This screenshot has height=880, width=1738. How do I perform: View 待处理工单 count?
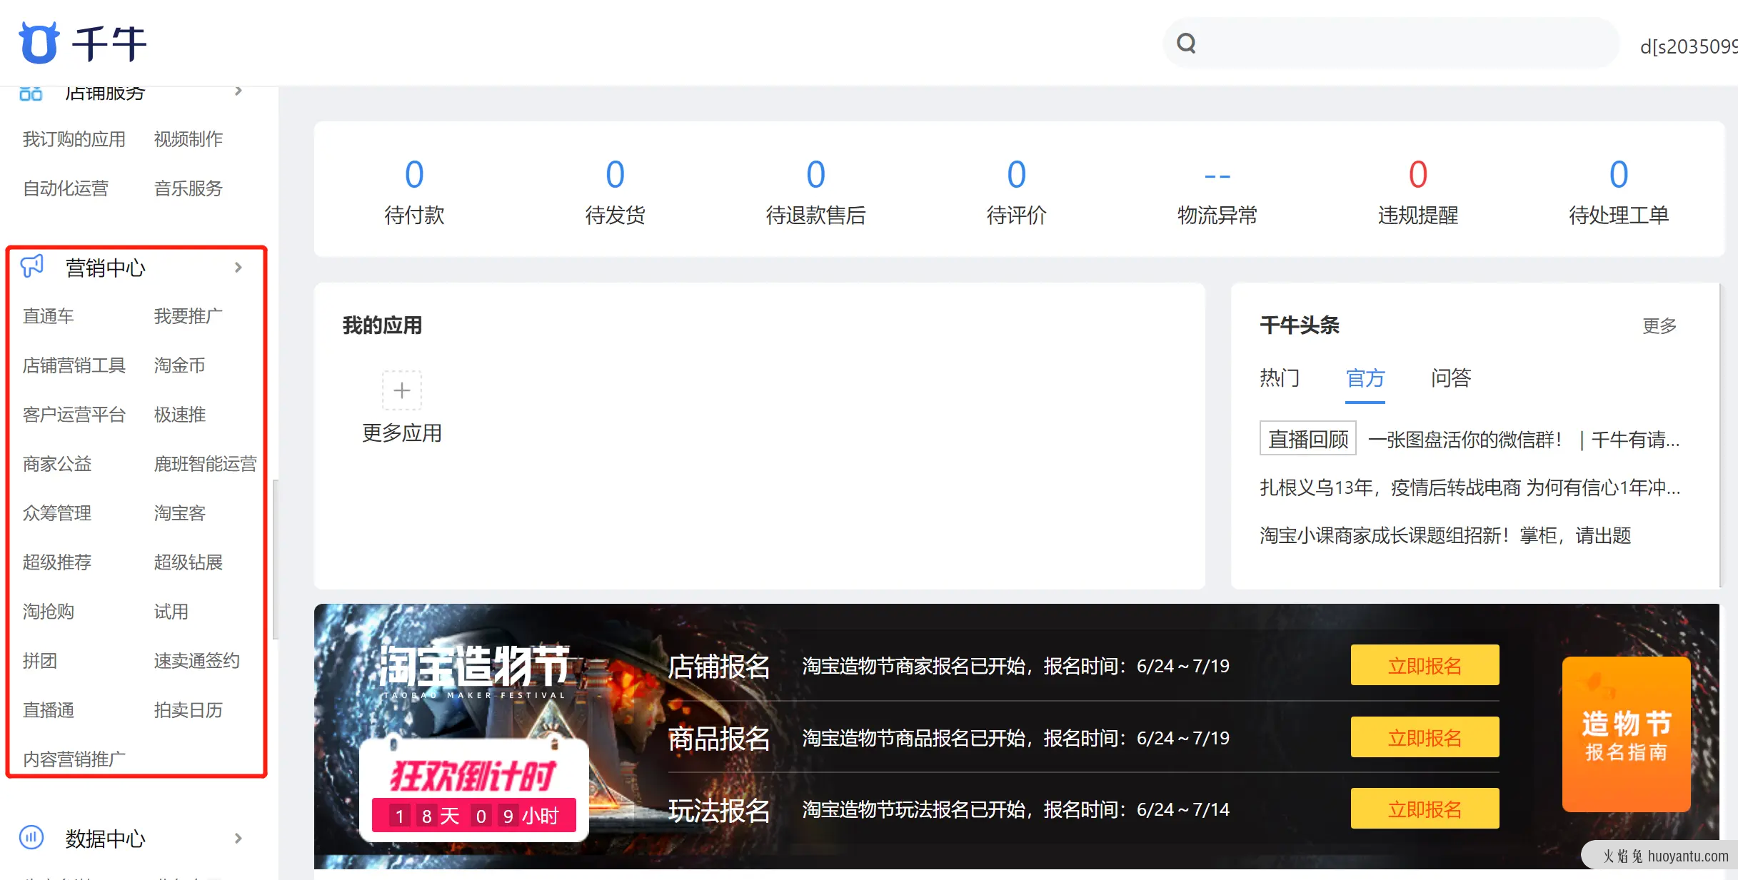1618,192
